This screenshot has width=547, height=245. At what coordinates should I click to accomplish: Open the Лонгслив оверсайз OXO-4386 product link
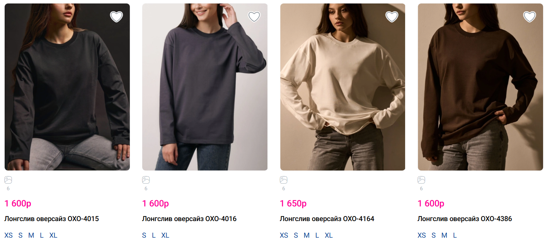click(465, 219)
